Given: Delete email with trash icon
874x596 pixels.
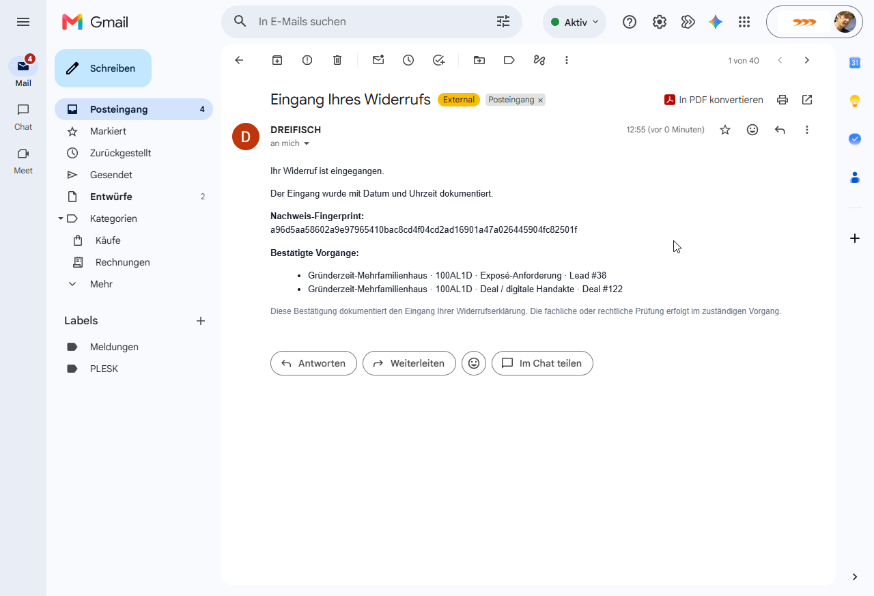Looking at the screenshot, I should coord(337,60).
